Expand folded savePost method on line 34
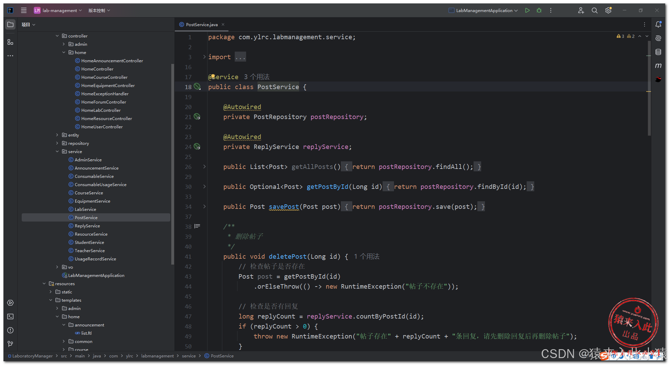 (x=204, y=206)
